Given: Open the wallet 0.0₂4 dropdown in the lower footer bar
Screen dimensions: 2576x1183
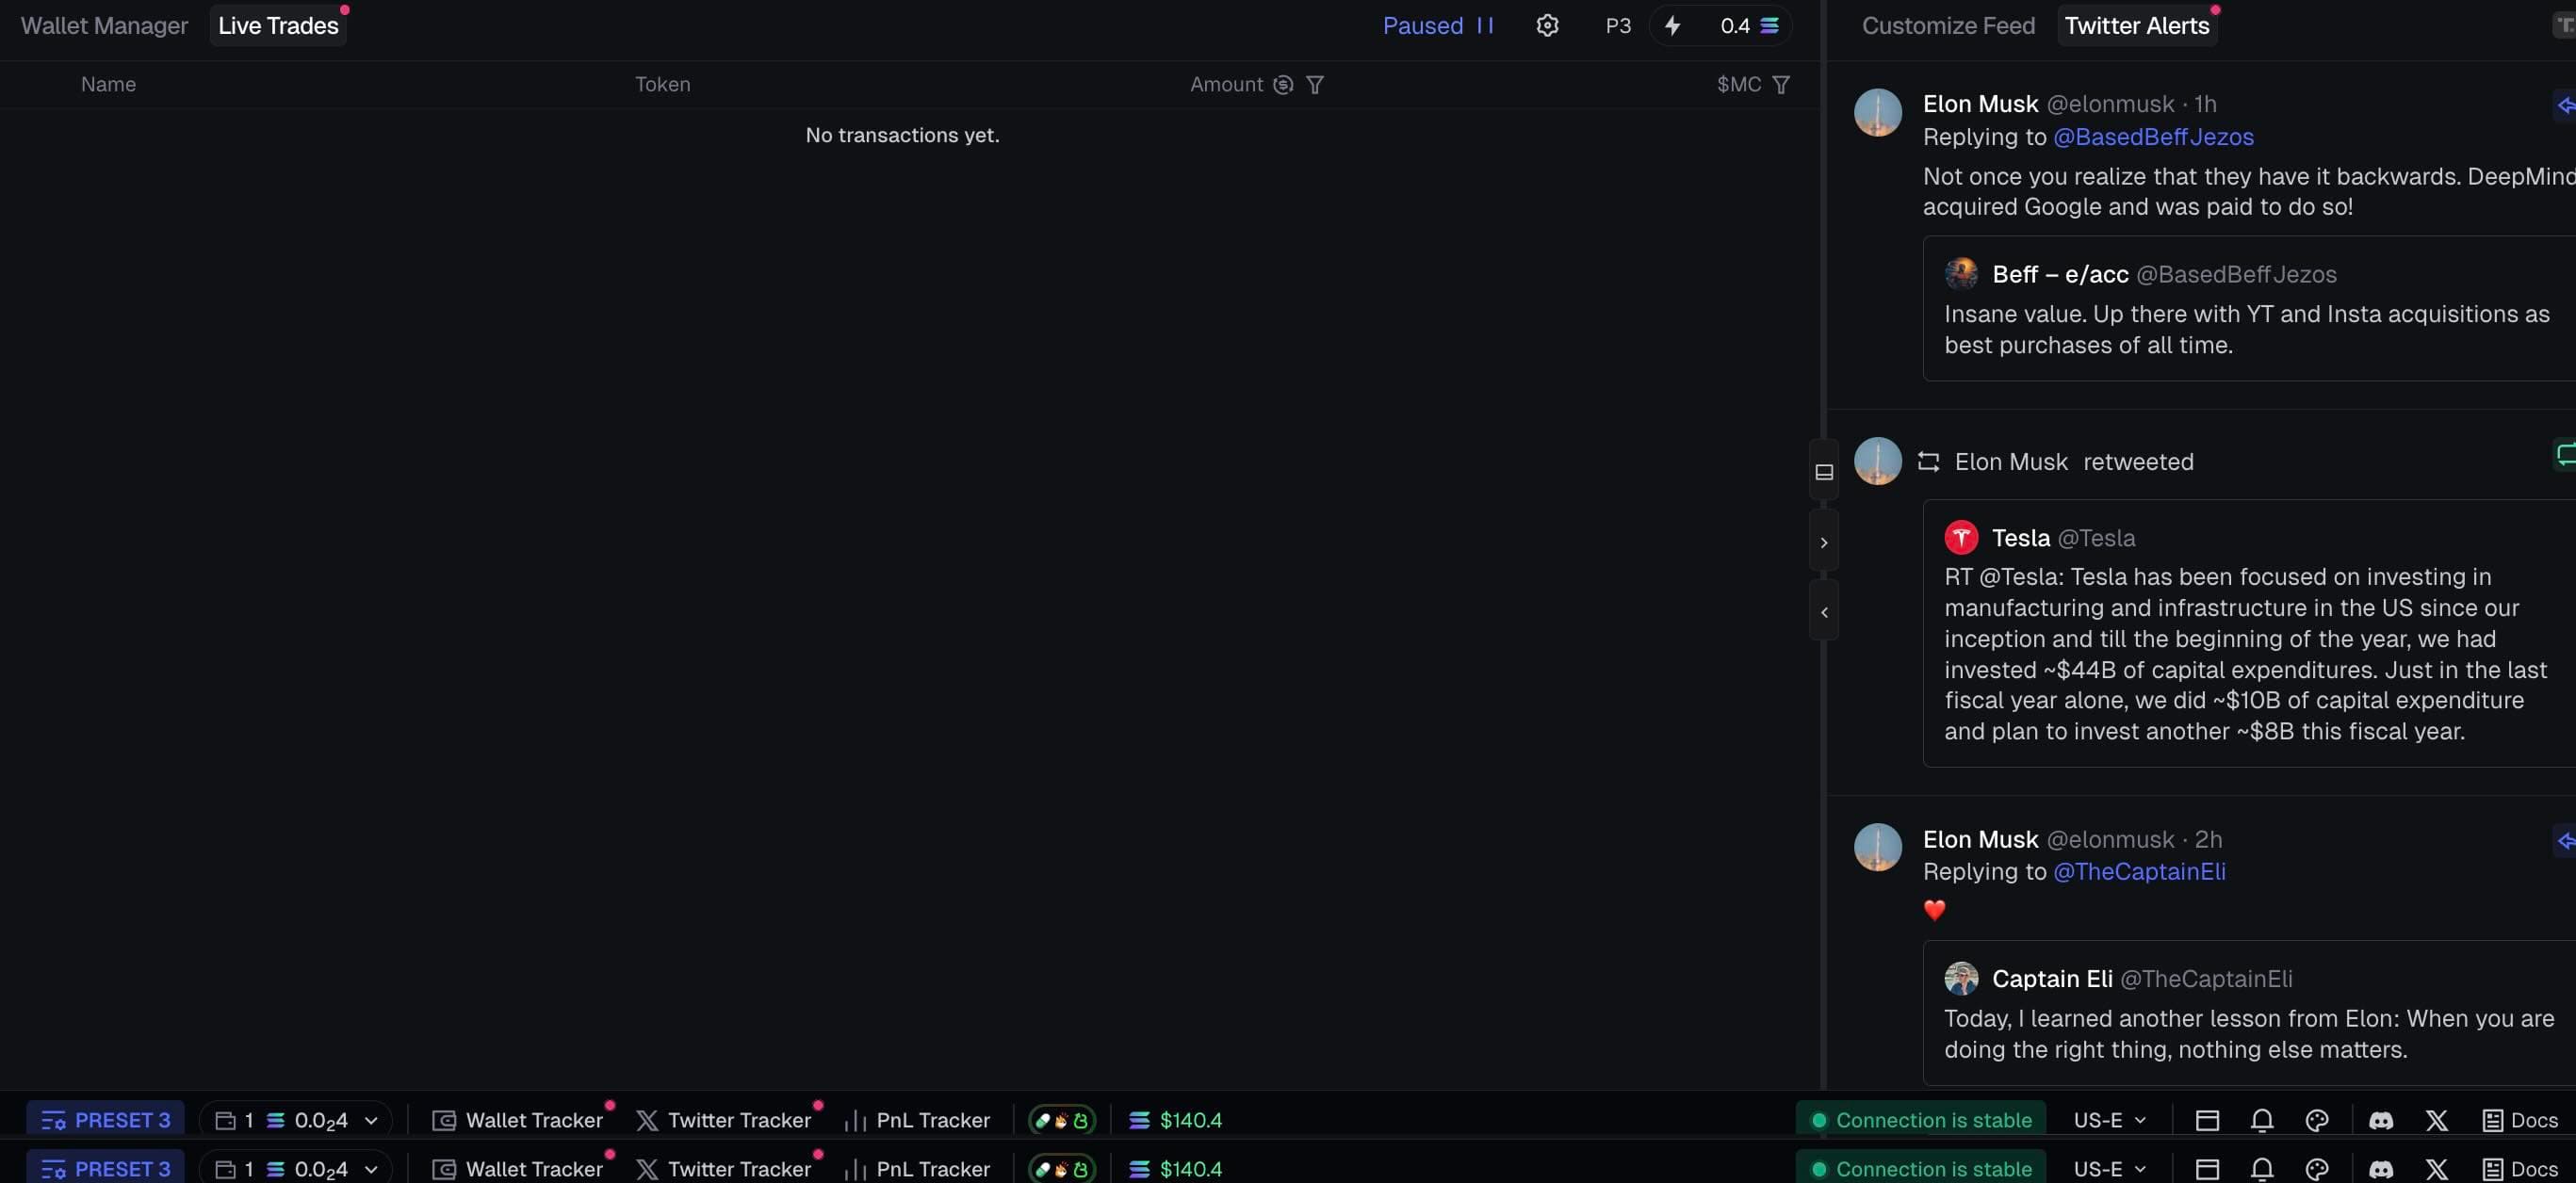Looking at the screenshot, I should (x=296, y=1169).
